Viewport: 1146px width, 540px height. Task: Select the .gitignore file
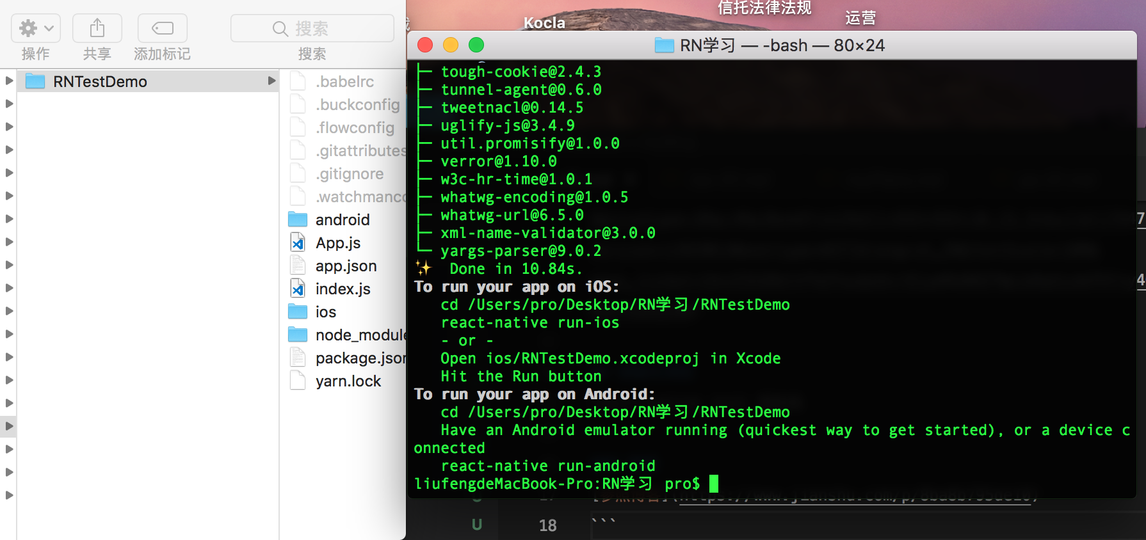click(x=350, y=174)
